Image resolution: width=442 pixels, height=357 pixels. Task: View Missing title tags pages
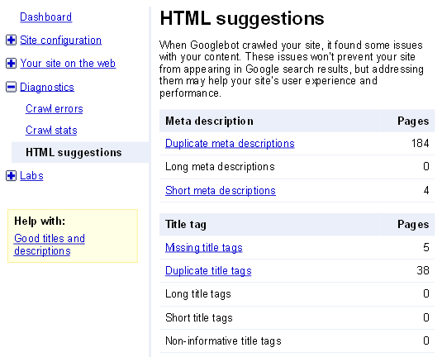pyautogui.click(x=204, y=248)
